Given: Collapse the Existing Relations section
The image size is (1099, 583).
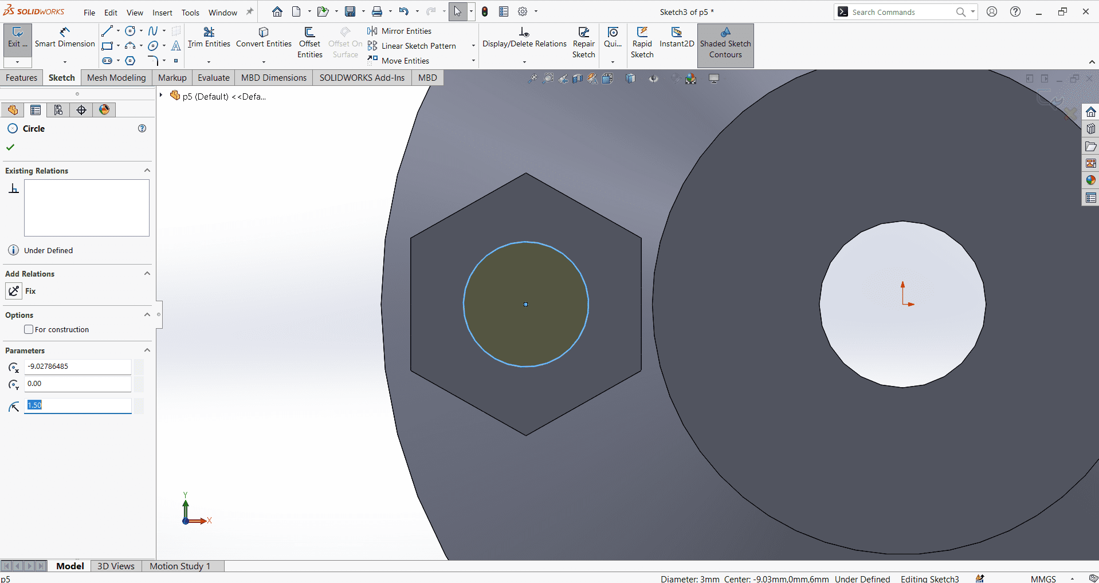Looking at the screenshot, I should click(x=147, y=171).
